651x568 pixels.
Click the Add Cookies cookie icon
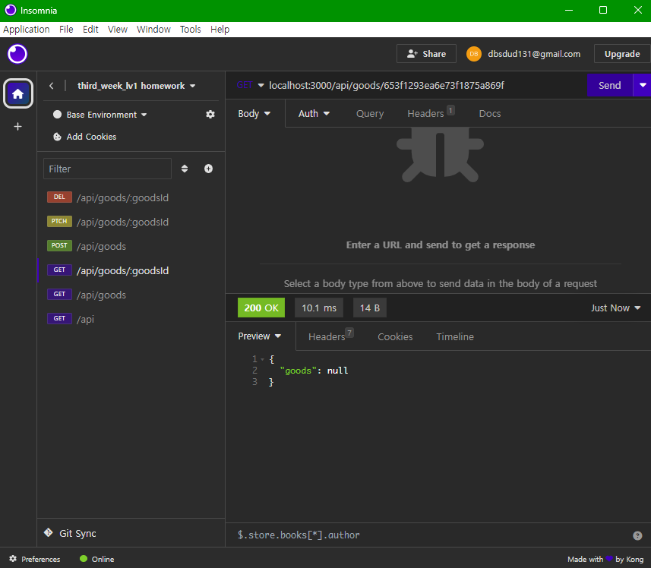57,137
